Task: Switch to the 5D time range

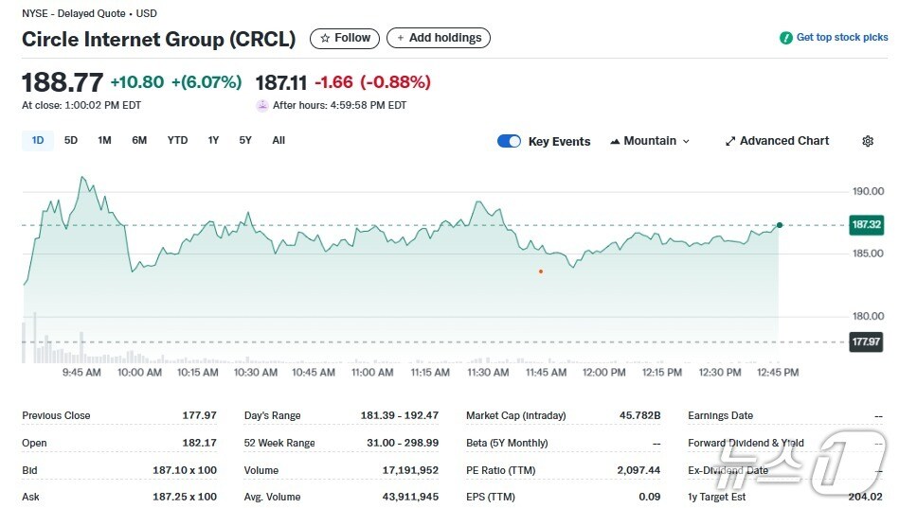Action: [x=71, y=140]
